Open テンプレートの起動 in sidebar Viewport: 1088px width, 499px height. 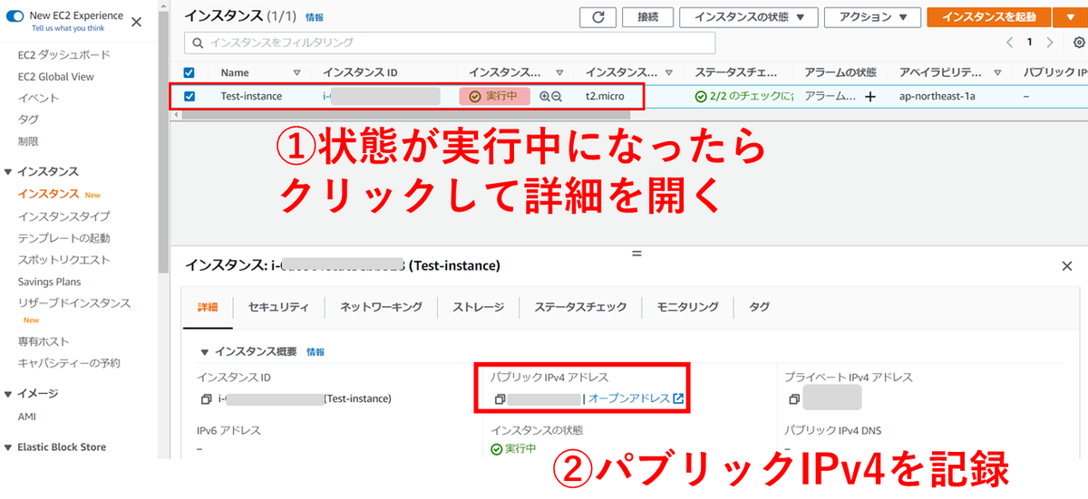tap(63, 238)
